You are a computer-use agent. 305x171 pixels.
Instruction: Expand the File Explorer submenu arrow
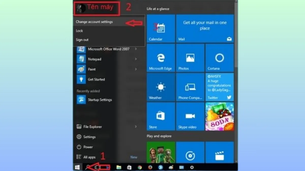tap(136, 127)
